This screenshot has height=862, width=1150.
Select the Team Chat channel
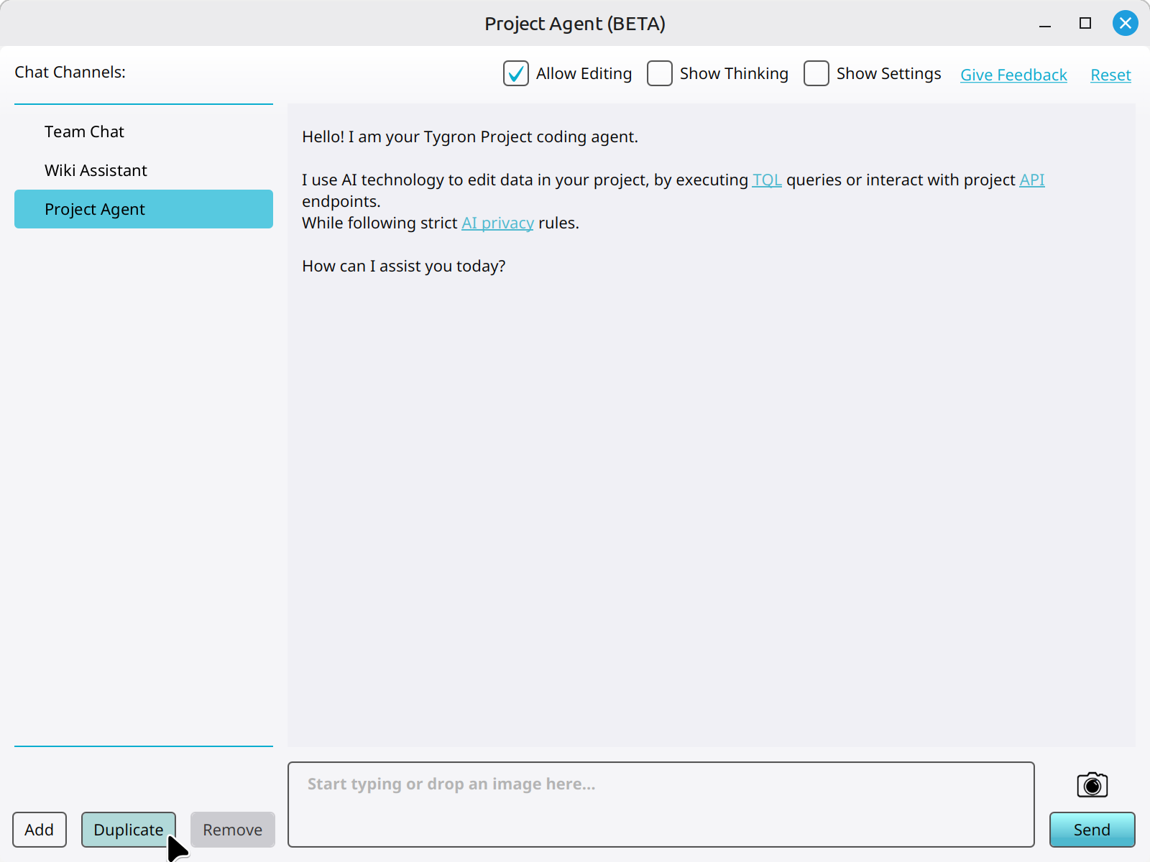pyautogui.click(x=144, y=131)
